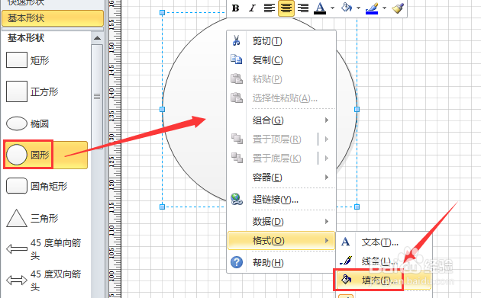
Task: Choose 填充(F)... in format submenu
Action: (x=384, y=280)
